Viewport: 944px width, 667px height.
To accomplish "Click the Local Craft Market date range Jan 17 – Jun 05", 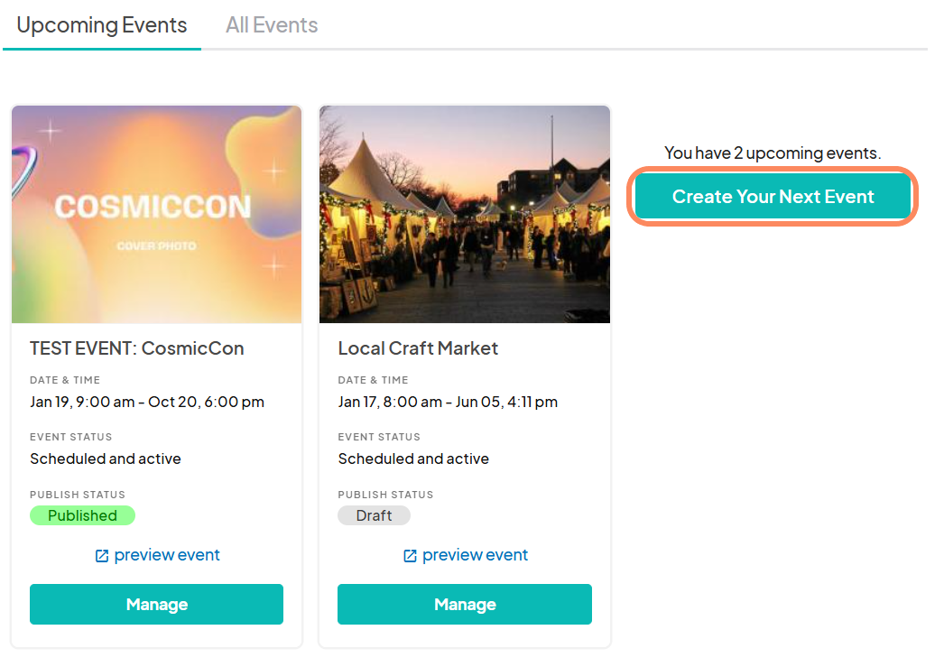I will tap(448, 402).
